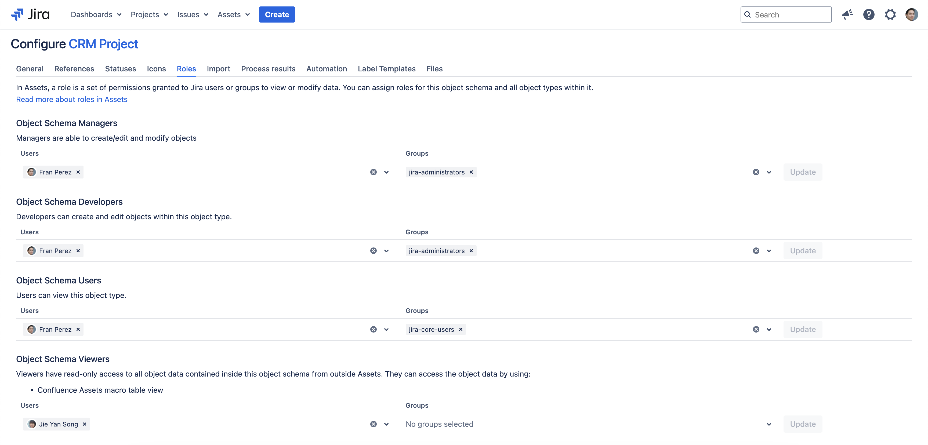928x445 pixels.
Task: Click Update for Object Schema Users
Action: [x=803, y=329]
